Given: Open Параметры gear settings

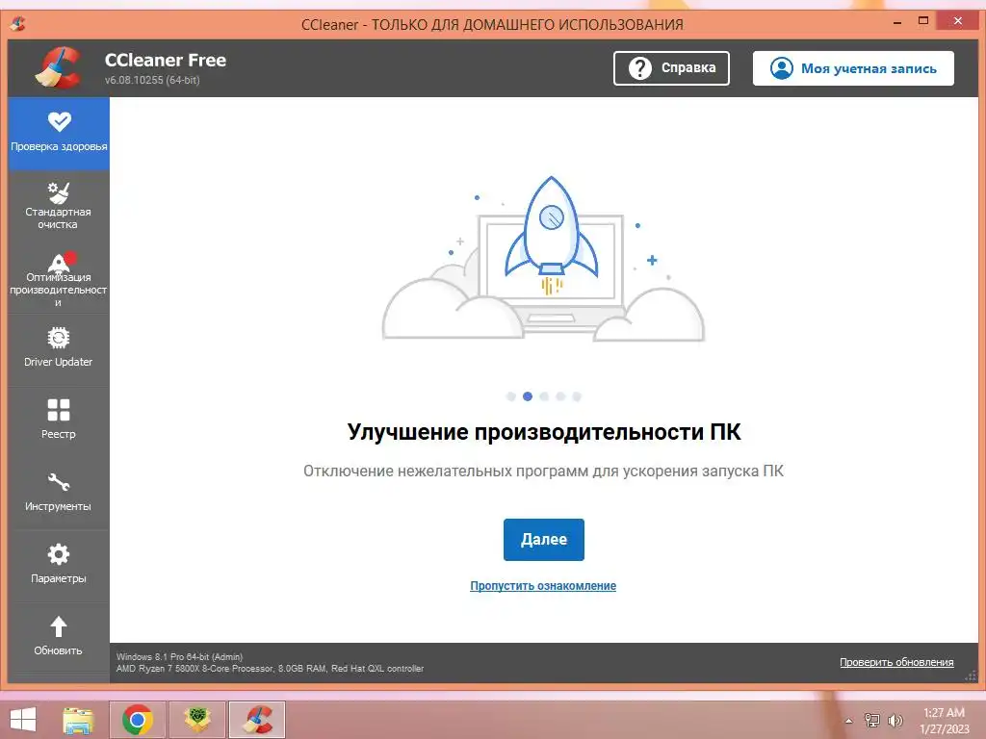Looking at the screenshot, I should (x=59, y=567).
